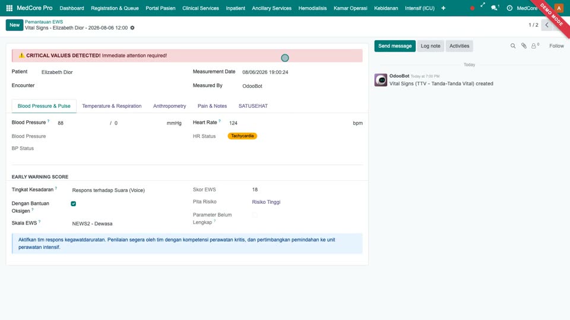
Task: Click the 1 / 2 pager counter
Action: tap(533, 25)
